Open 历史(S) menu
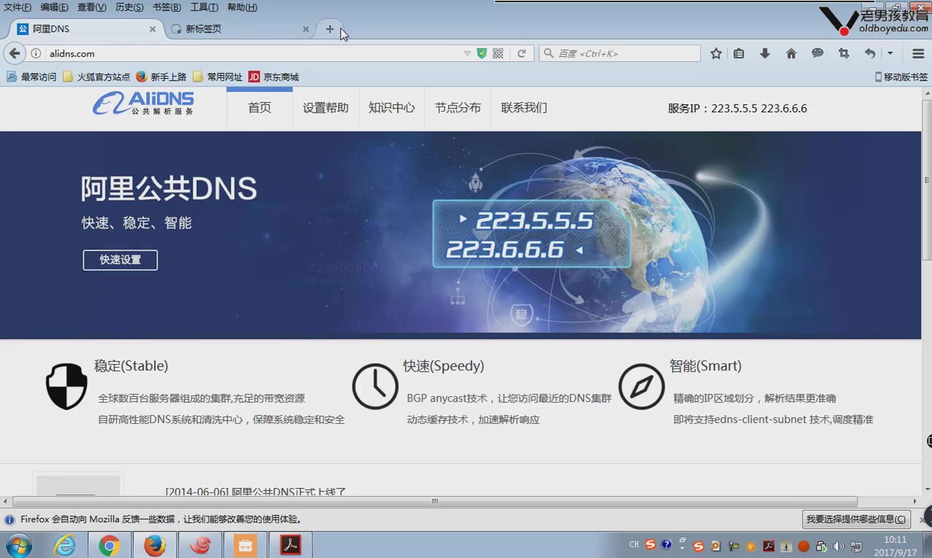932x558 pixels. (x=130, y=7)
